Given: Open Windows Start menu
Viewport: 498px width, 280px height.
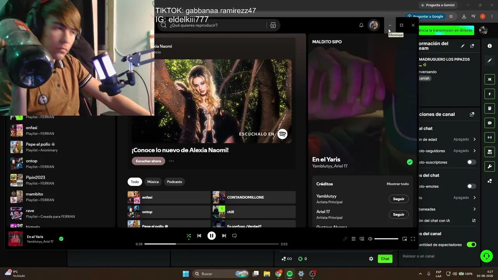Looking at the screenshot, I should [x=186, y=274].
